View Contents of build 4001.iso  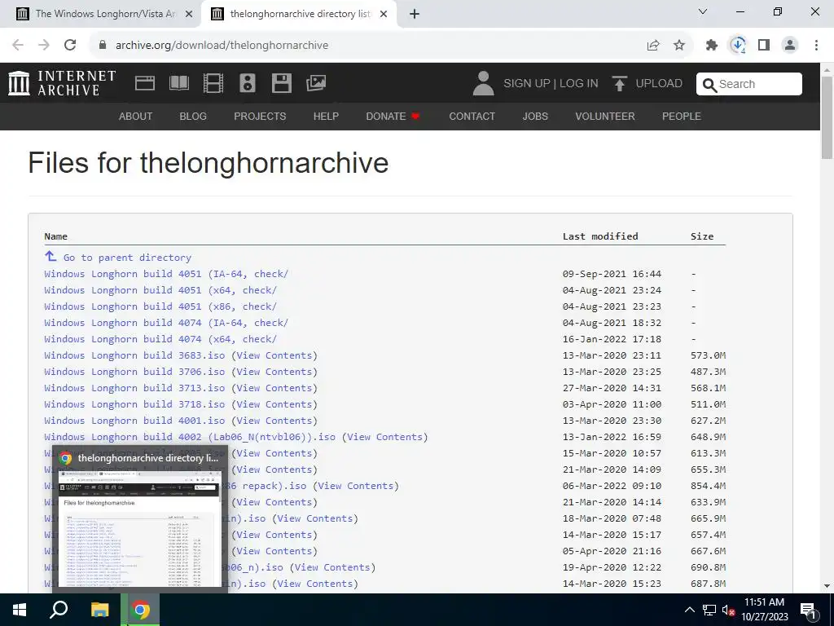point(274,421)
